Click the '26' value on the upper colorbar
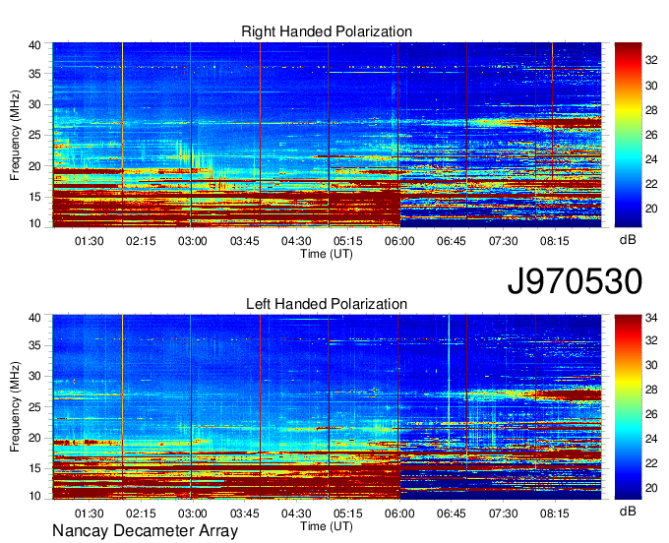The image size is (669, 543). point(651,135)
